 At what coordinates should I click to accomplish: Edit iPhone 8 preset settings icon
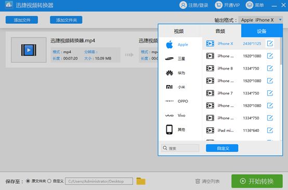[x=270, y=69]
